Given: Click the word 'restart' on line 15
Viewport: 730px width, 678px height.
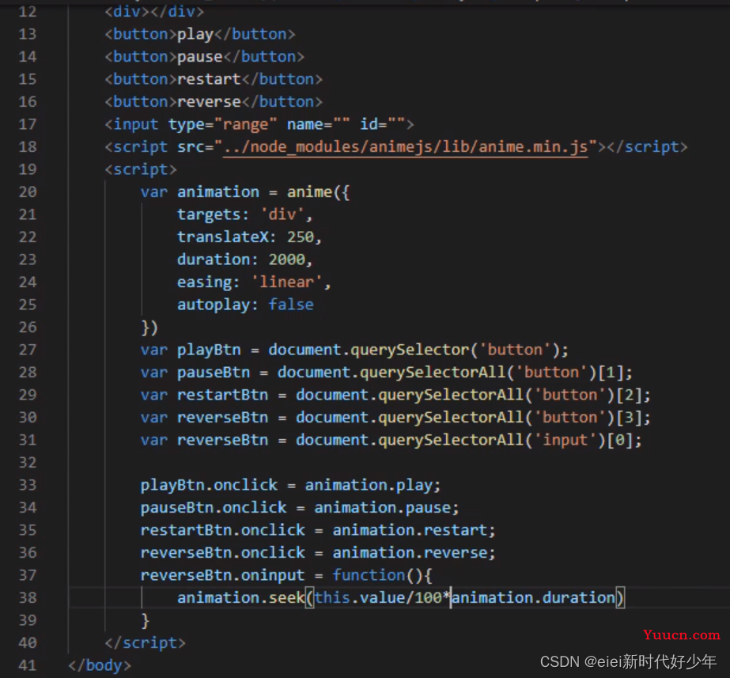Looking at the screenshot, I should point(209,79).
